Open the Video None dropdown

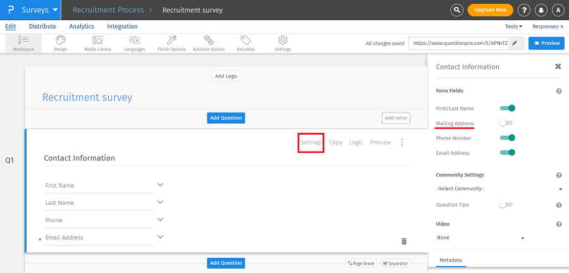pos(480,238)
